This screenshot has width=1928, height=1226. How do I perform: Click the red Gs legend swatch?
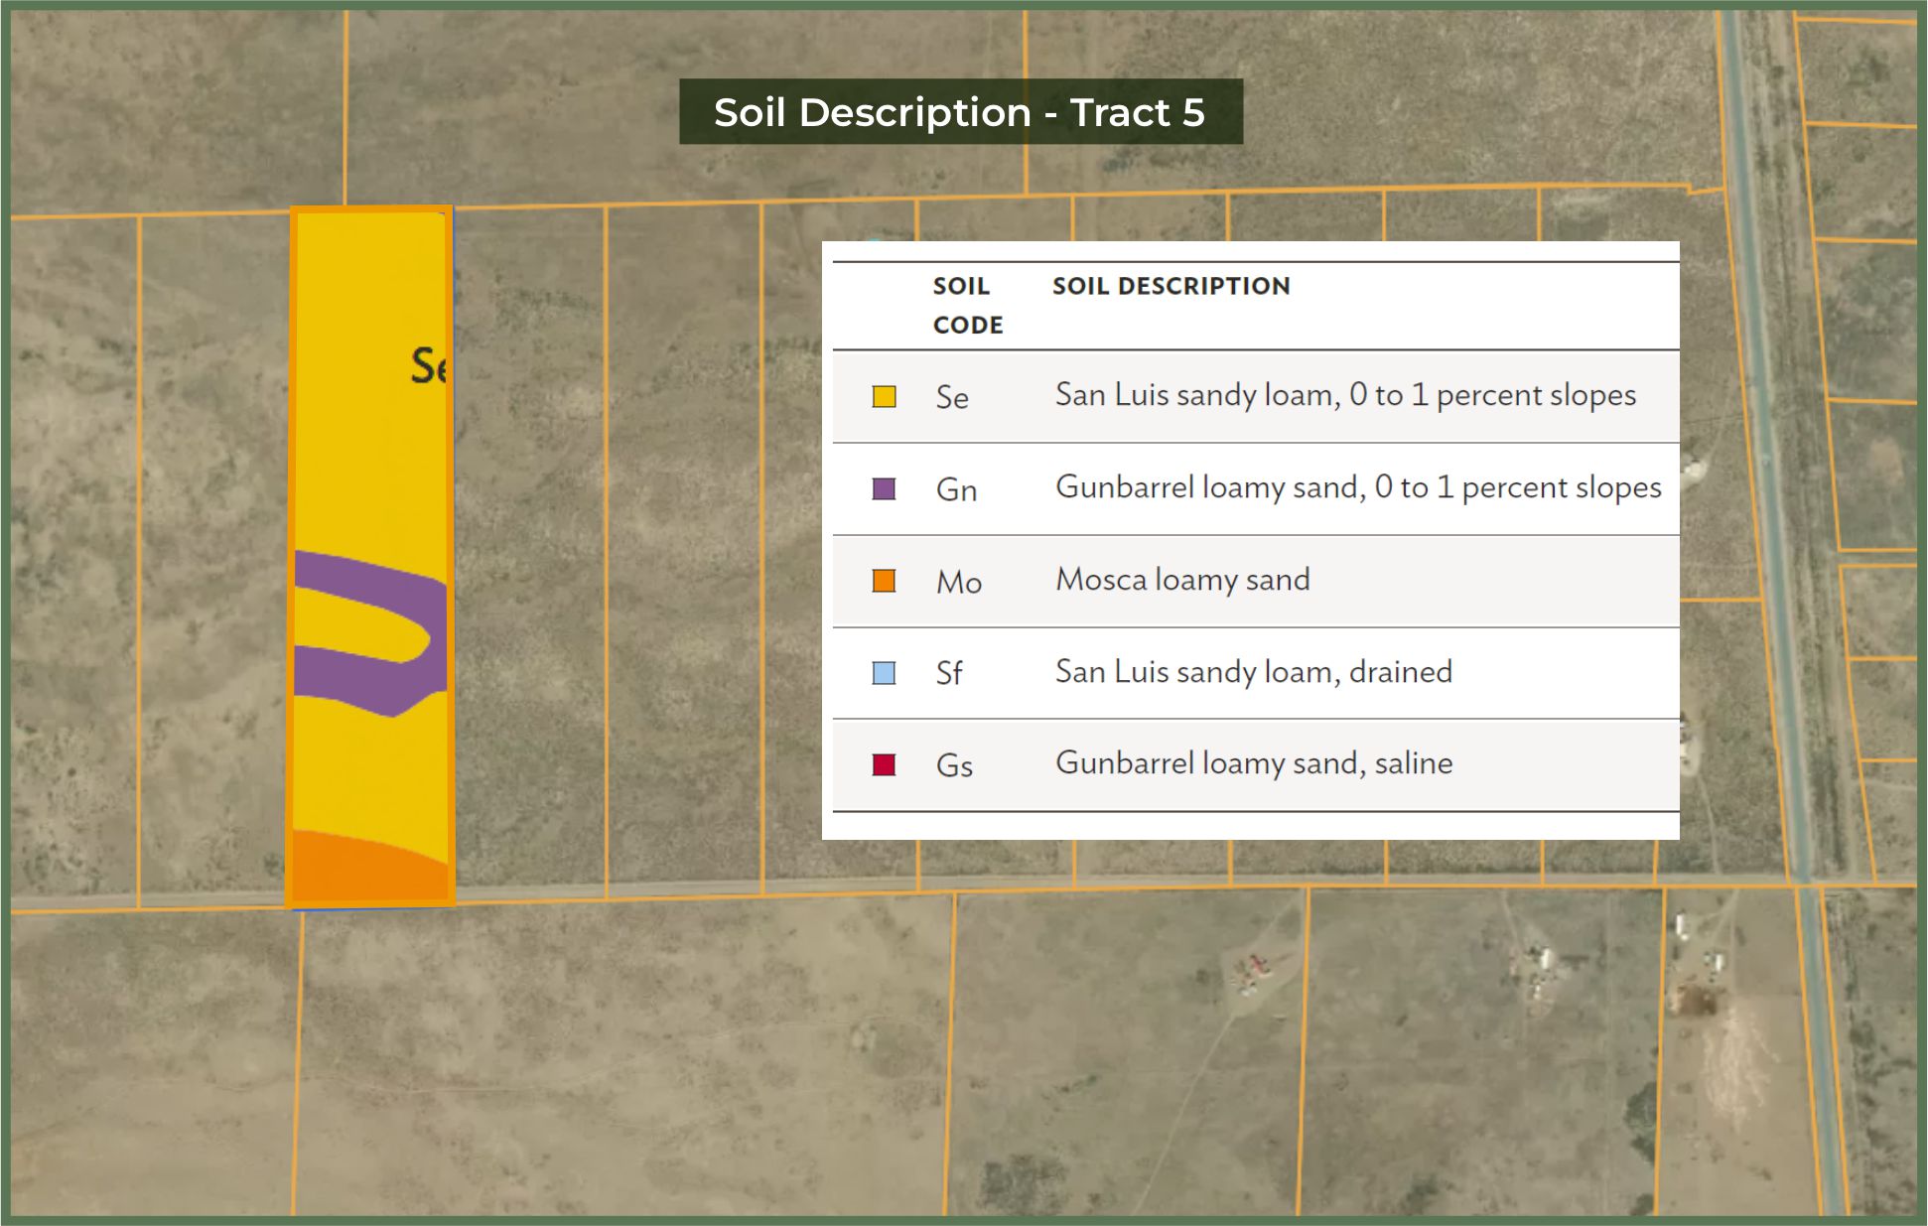pos(884,765)
